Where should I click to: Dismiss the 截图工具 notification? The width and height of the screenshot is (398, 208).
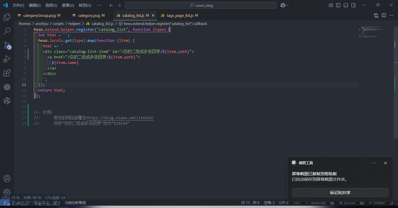[385, 163]
